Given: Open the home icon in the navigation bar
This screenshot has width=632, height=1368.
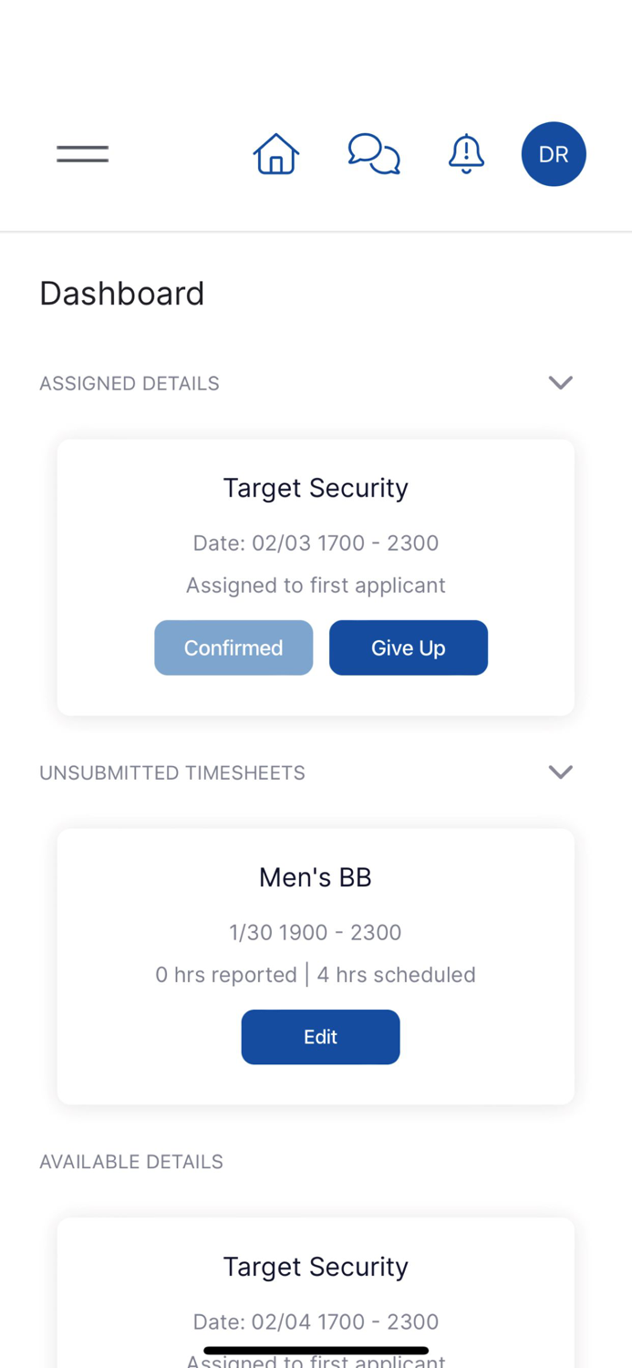Looking at the screenshot, I should pos(275,153).
